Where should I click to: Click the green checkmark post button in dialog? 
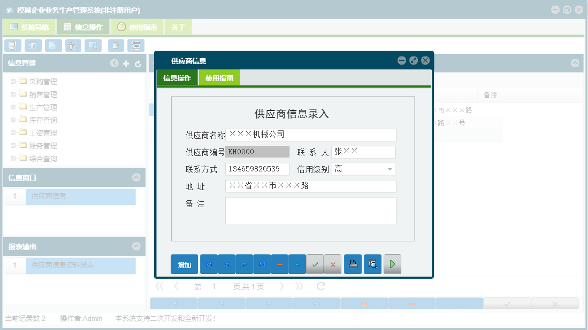(x=315, y=264)
